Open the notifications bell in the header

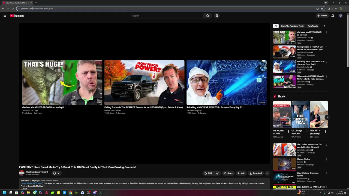333,16
